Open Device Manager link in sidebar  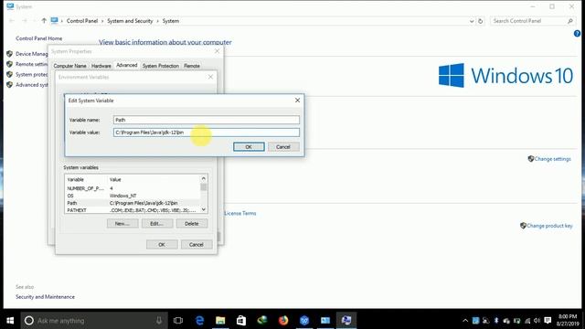pyautogui.click(x=32, y=54)
